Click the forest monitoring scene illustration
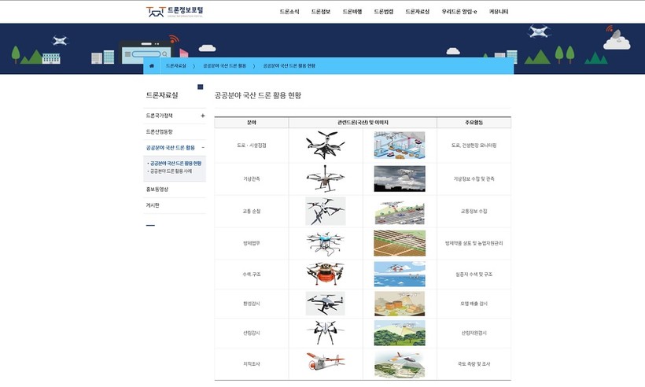Screen dimensions: 645x387 pos(400,333)
